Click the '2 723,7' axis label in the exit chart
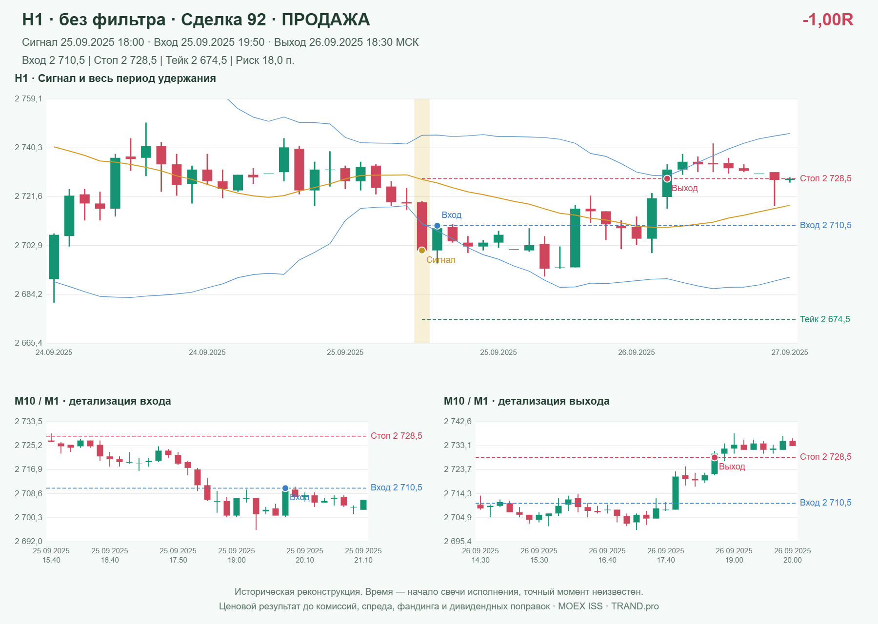Viewport: 878px width, 624px height. pos(458,469)
